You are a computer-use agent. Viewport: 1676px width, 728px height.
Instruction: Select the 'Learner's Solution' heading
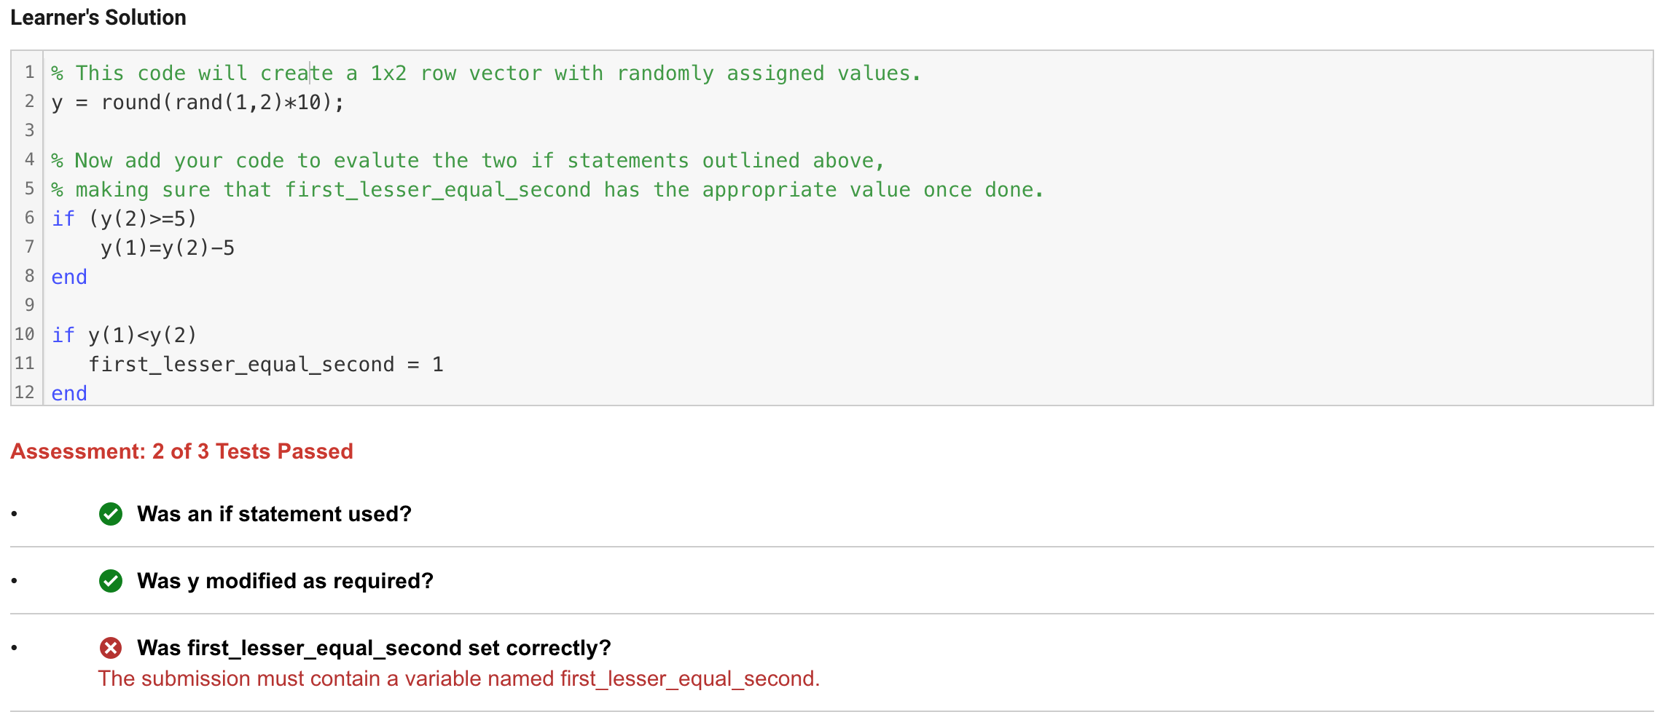(98, 17)
